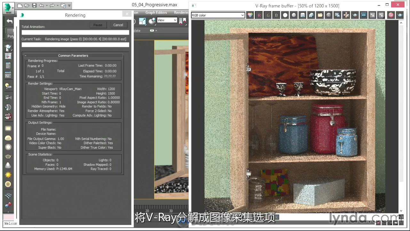Click the project folder icon in quick access toolbar

63,5
